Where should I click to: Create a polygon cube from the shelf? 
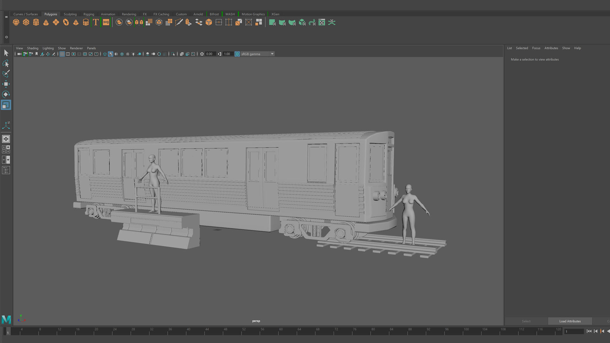point(26,22)
